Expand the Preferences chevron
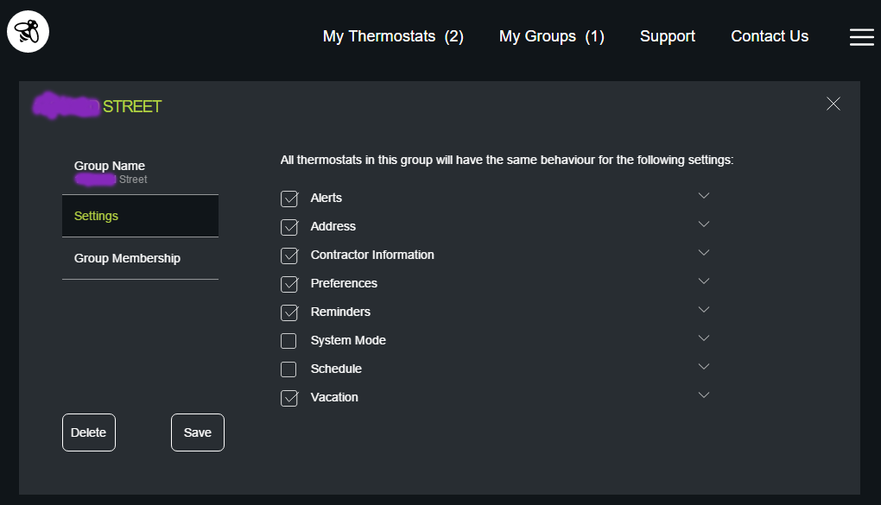The image size is (881, 505). click(x=704, y=281)
